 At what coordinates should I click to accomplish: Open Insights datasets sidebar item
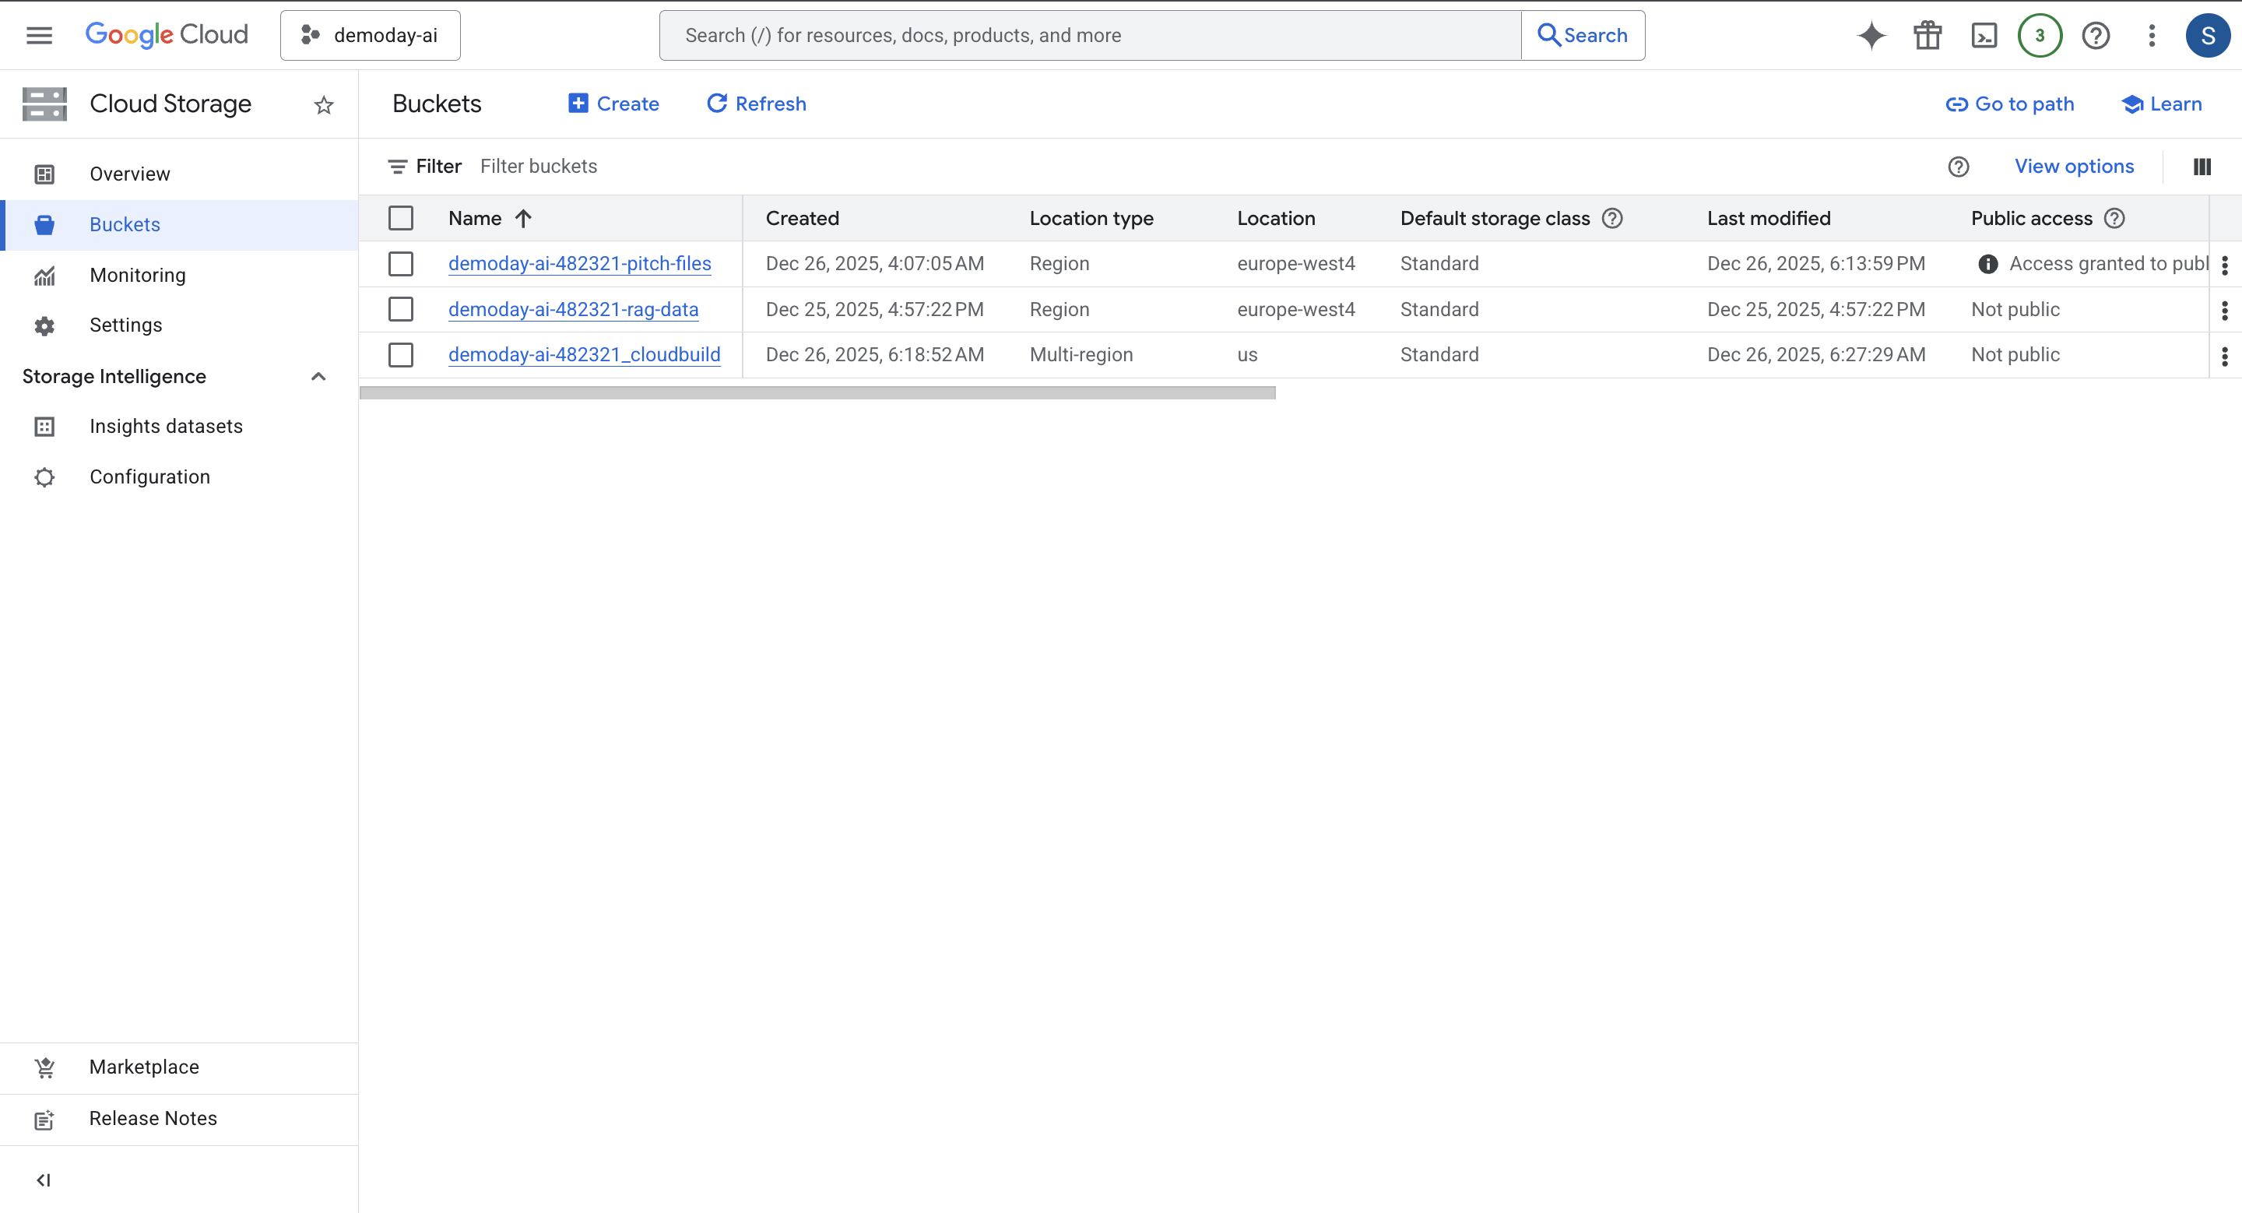[x=165, y=427]
